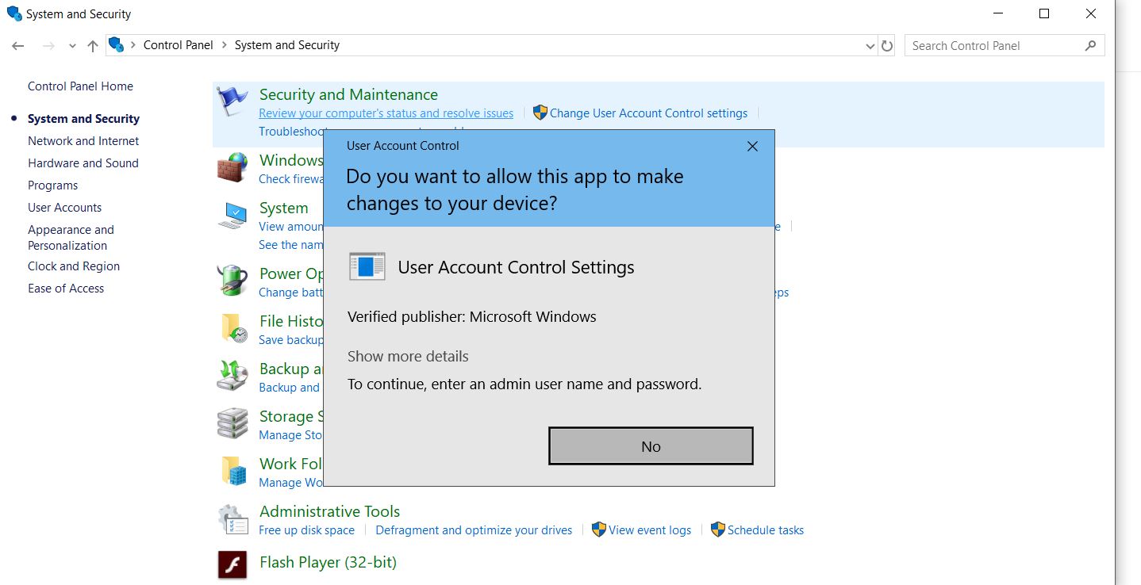Close the User Account Control dialog
This screenshot has width=1141, height=585.
tap(753, 146)
